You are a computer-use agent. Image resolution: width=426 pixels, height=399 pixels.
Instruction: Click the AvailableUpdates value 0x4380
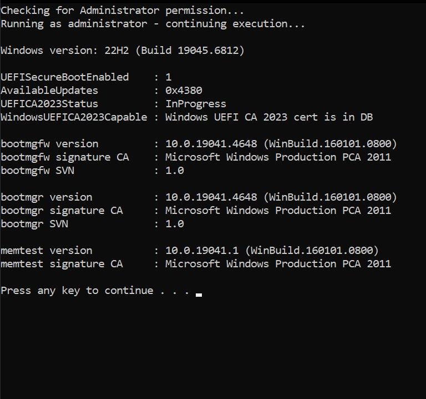[x=184, y=91]
